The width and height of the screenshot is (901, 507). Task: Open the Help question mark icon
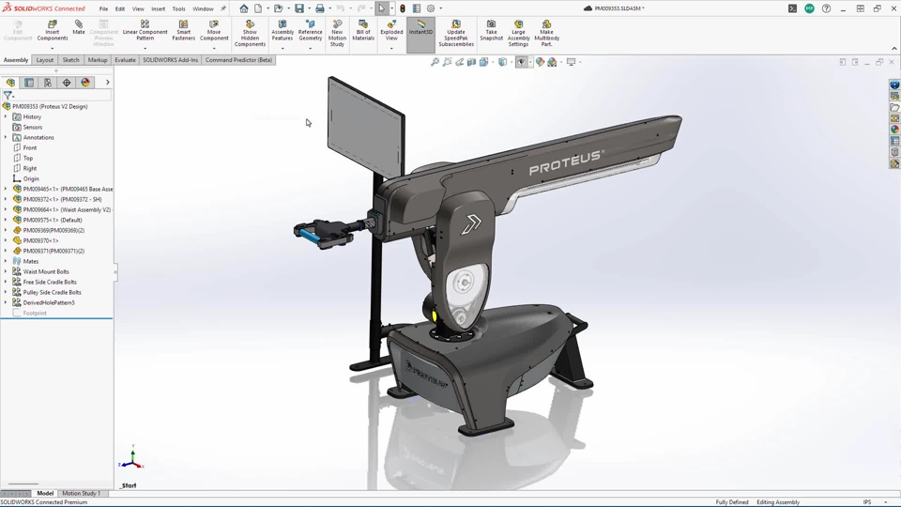826,8
